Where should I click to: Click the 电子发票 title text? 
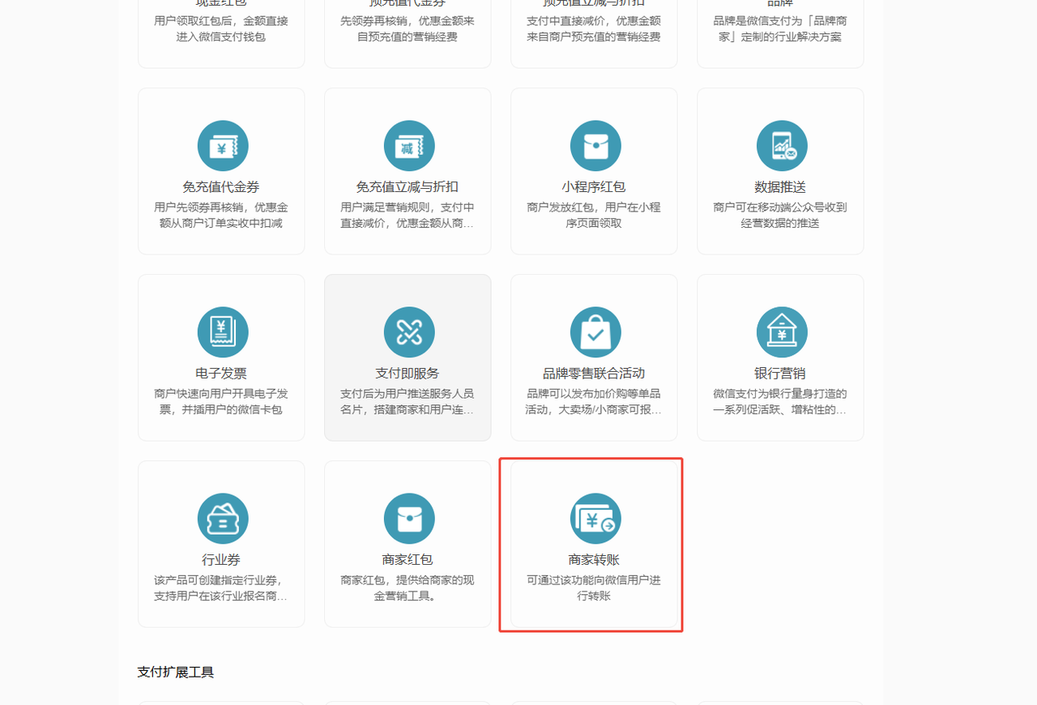click(x=221, y=374)
